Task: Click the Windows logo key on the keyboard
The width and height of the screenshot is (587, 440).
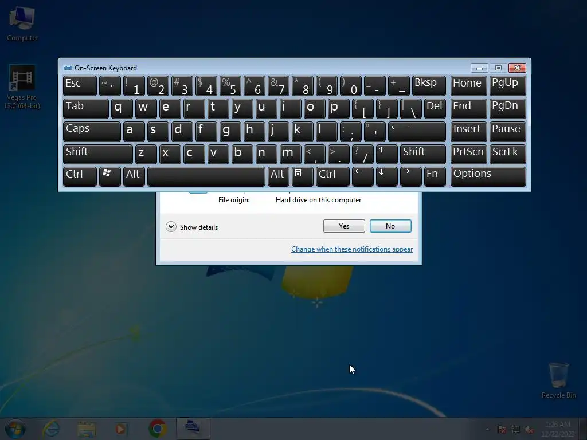Action: pos(109,176)
